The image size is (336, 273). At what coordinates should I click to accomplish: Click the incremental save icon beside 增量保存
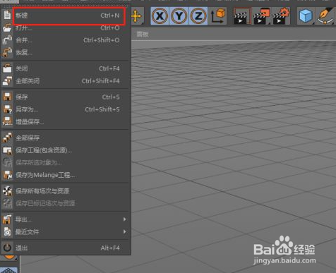[7, 121]
